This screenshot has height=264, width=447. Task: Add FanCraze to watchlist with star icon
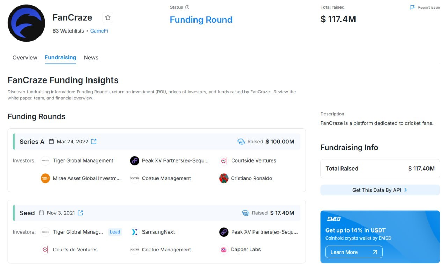click(108, 17)
